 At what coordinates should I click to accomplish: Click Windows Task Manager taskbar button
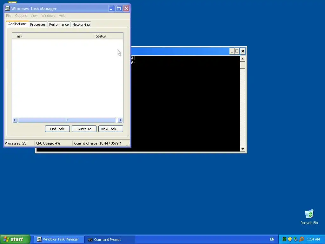point(59,240)
